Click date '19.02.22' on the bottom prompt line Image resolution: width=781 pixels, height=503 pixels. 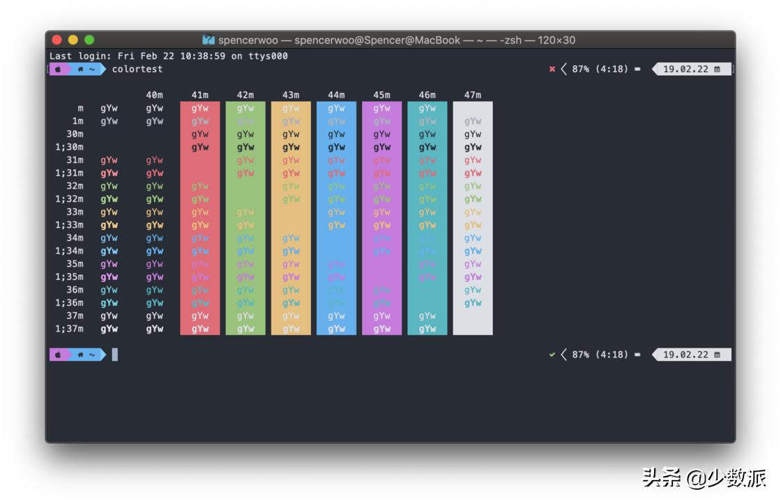click(x=685, y=355)
